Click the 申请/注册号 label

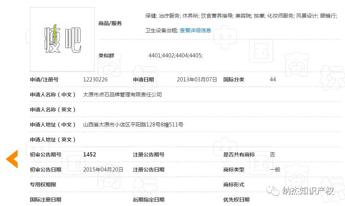pos(44,80)
